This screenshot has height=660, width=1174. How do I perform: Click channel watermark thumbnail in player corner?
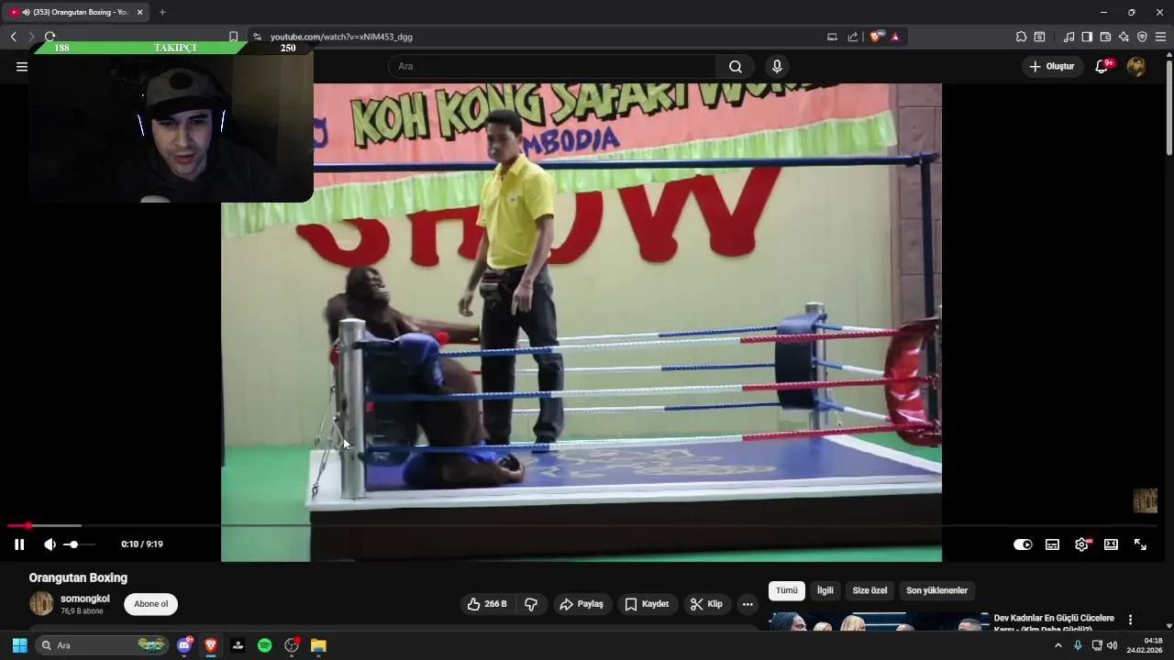click(1145, 500)
